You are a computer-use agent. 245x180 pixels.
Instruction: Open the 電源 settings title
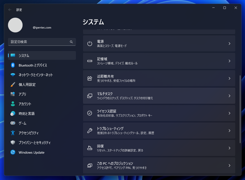pos(100,42)
